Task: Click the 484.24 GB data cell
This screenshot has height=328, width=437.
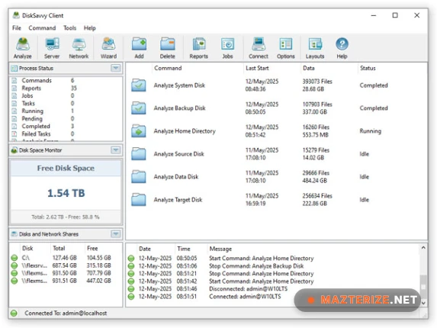Action: [x=314, y=181]
